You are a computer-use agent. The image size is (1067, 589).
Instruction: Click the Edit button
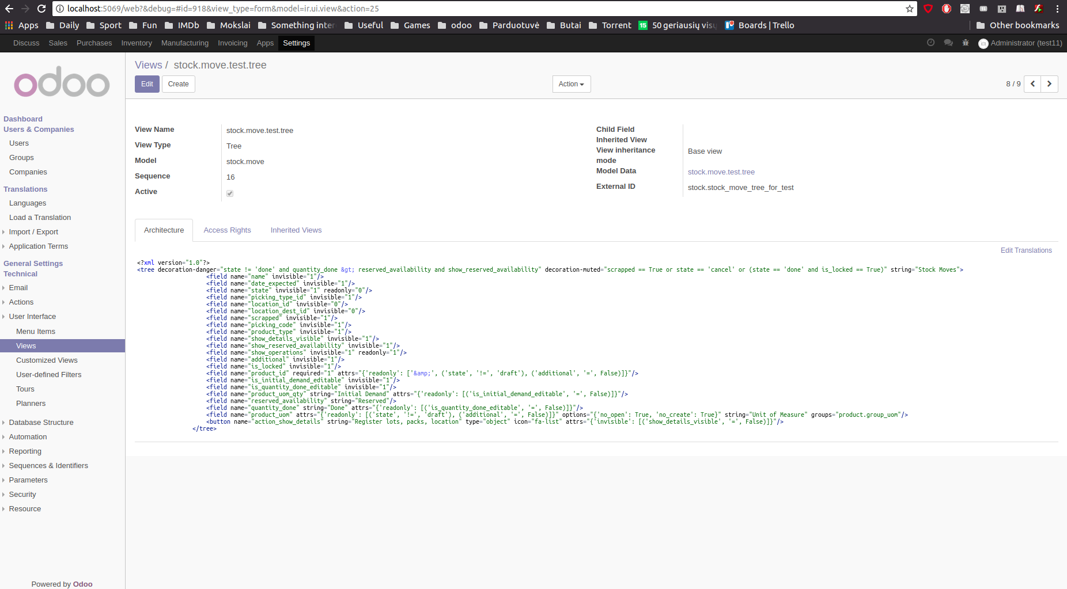(147, 84)
